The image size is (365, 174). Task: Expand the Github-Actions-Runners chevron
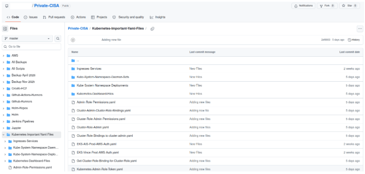(x=3, y=95)
